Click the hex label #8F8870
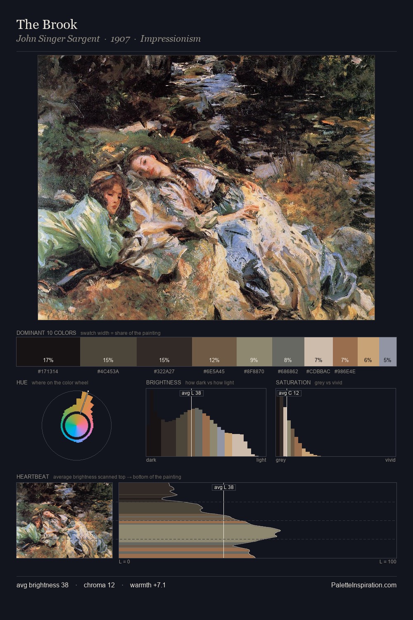The width and height of the screenshot is (413, 620). pyautogui.click(x=254, y=372)
